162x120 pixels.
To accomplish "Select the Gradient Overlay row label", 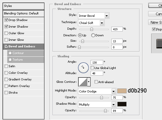I will (x=20, y=79).
